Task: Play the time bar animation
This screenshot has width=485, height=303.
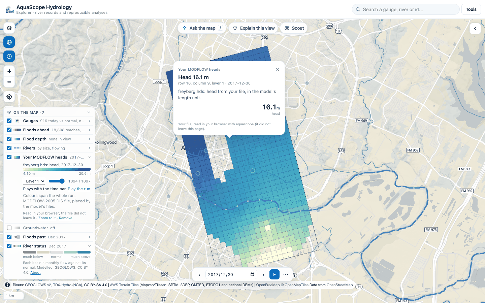Action: (274, 275)
